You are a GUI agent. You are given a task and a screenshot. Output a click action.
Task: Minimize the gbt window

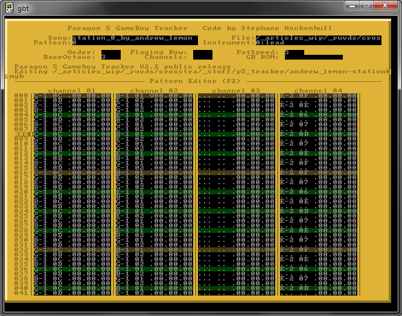(353, 5)
